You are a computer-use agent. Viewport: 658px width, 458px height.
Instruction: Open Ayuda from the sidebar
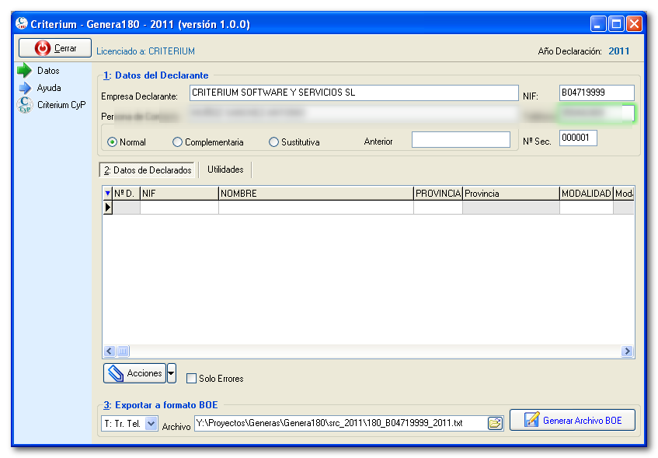49,88
